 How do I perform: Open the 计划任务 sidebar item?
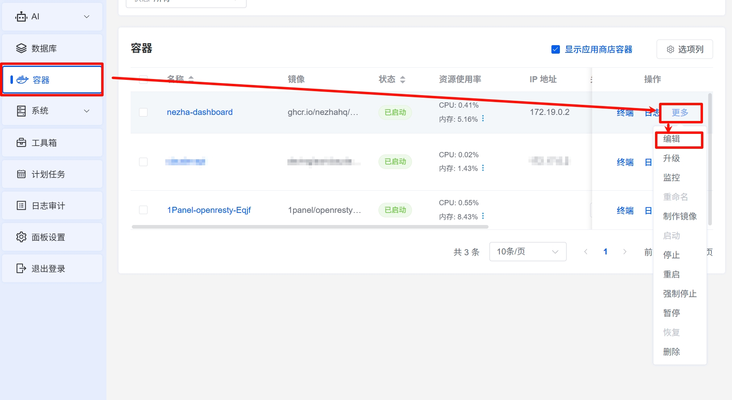tap(52, 174)
